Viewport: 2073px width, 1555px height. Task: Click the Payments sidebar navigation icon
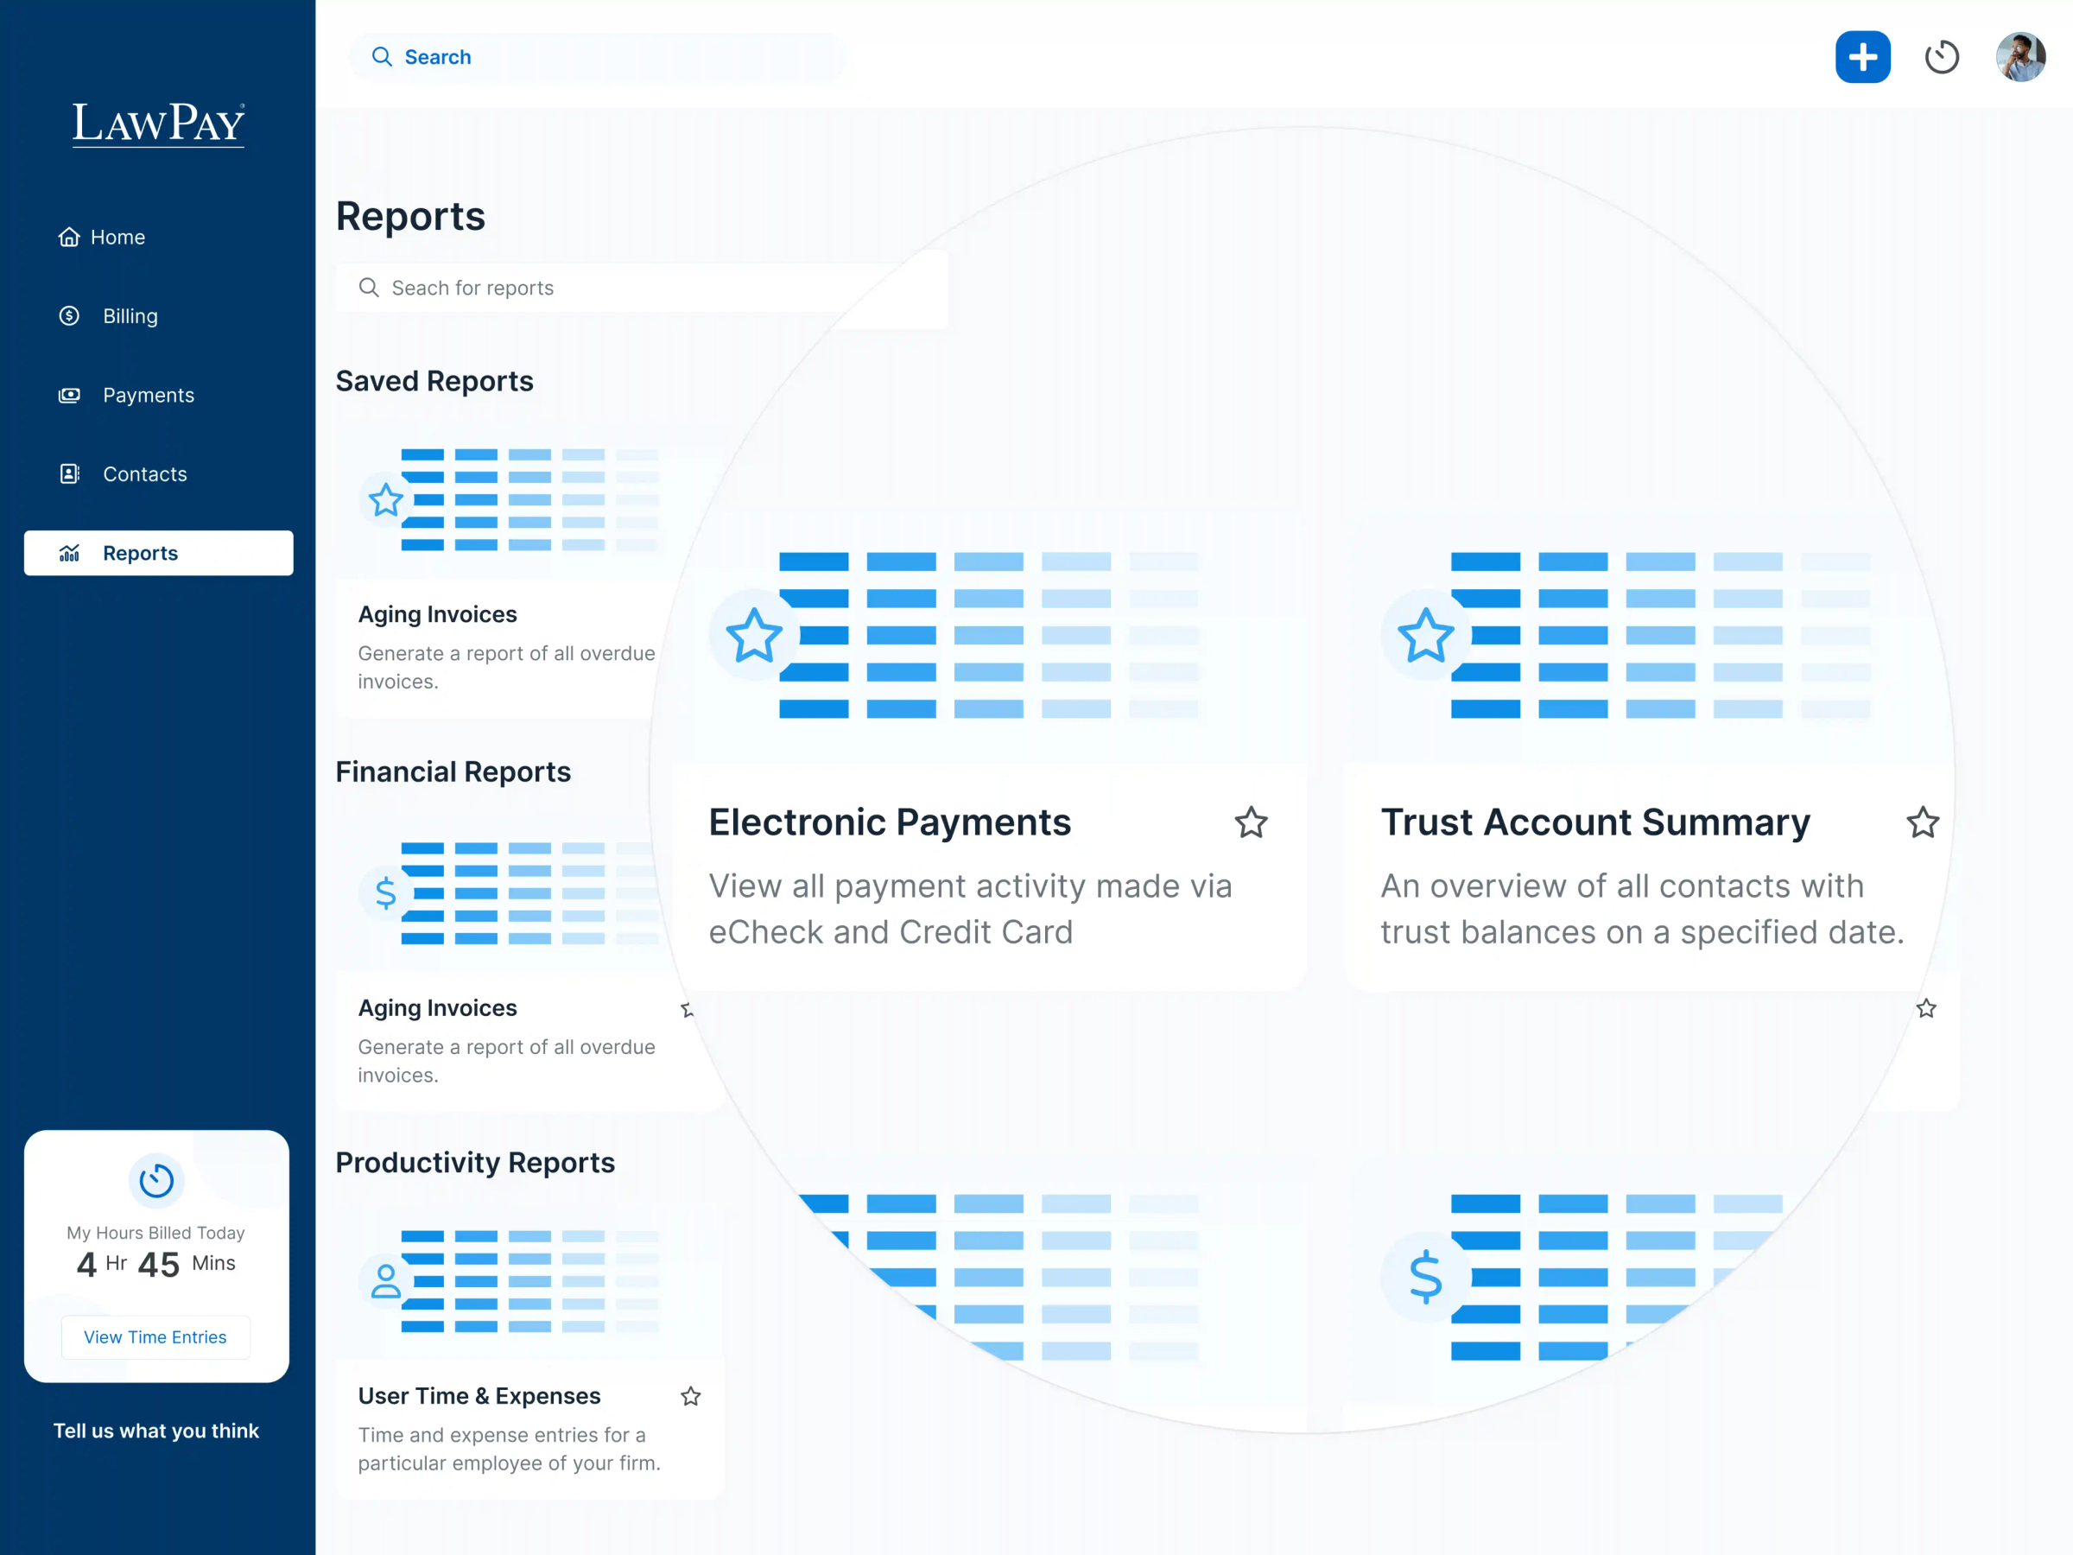click(x=68, y=394)
